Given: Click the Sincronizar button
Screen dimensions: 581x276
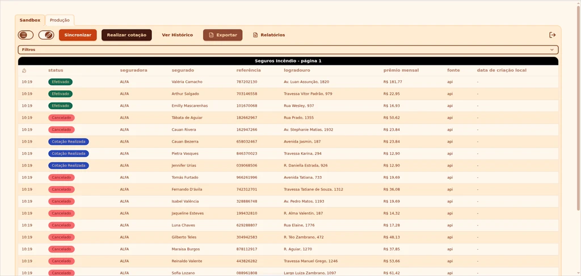Looking at the screenshot, I should click(x=78, y=35).
